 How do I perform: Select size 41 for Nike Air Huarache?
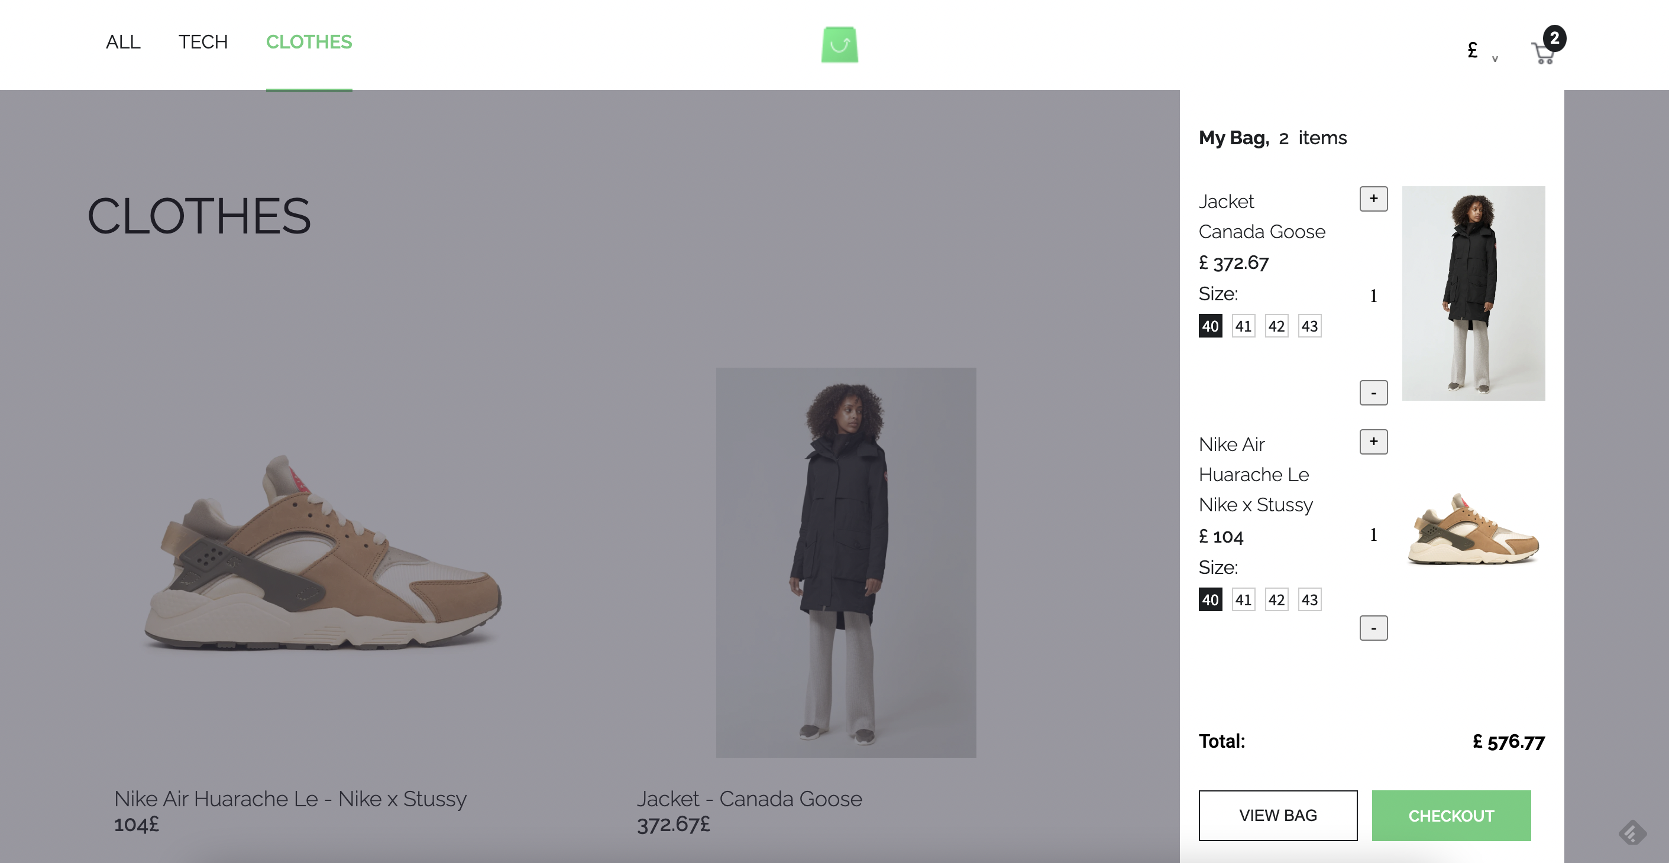click(x=1243, y=599)
